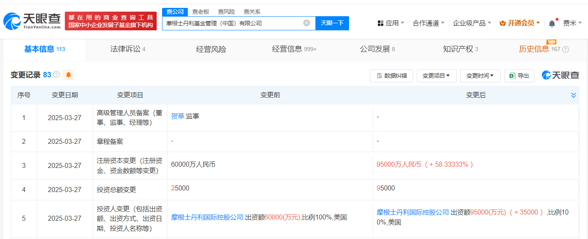
Task: Open the 费米 user account menu
Action: [572, 23]
